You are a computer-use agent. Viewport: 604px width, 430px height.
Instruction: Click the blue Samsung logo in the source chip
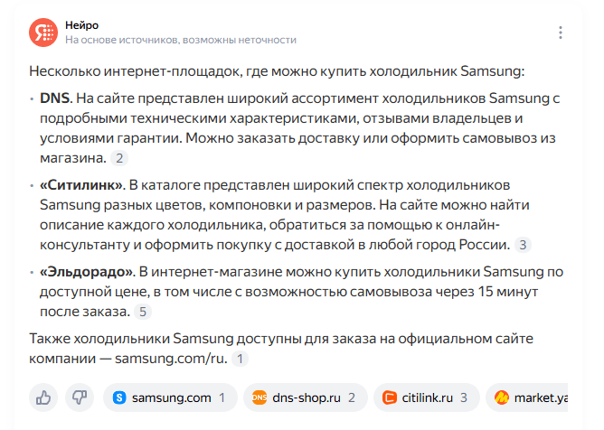pyautogui.click(x=119, y=397)
